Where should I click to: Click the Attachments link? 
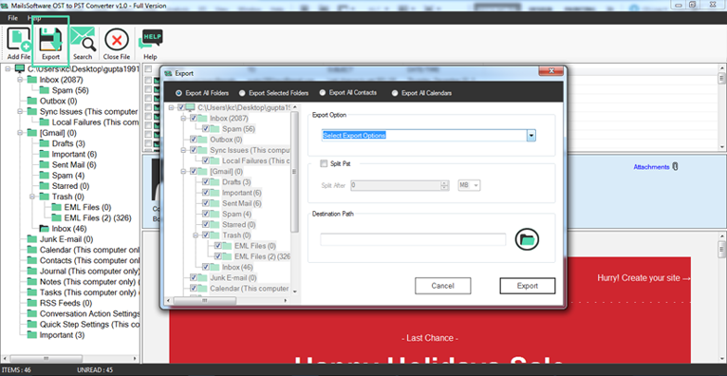pyautogui.click(x=651, y=167)
